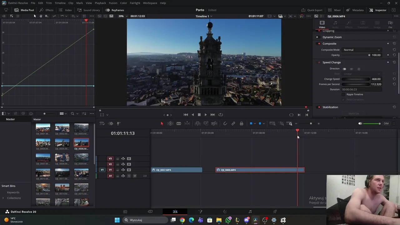The height and width of the screenshot is (225, 400).
Task: Open the Media Pool sort dropdown
Action: (84, 114)
